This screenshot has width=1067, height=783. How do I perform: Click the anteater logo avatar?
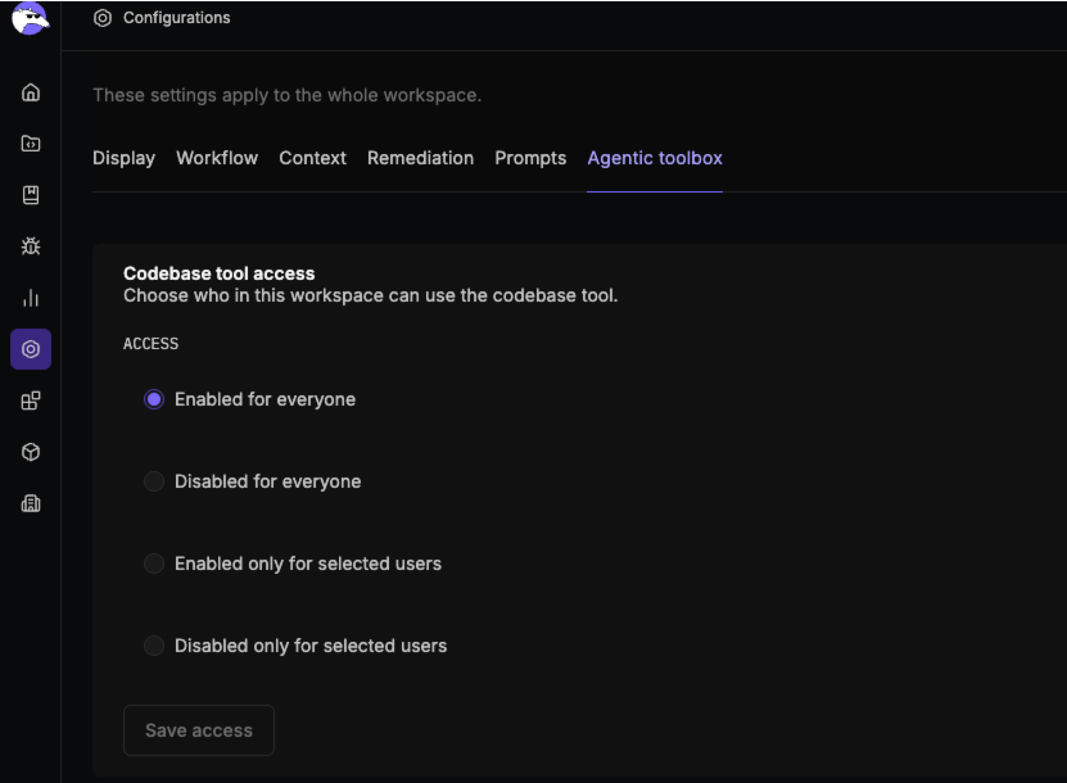pyautogui.click(x=30, y=18)
